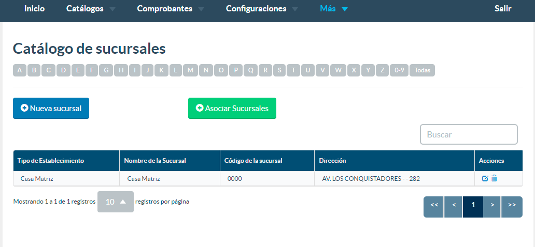This screenshot has height=247, width=535.
Task: Go to the next page of results
Action: (492, 205)
